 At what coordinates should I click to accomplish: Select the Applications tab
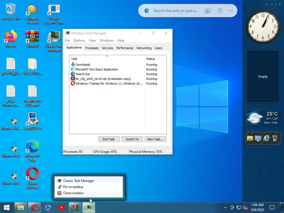(x=74, y=47)
